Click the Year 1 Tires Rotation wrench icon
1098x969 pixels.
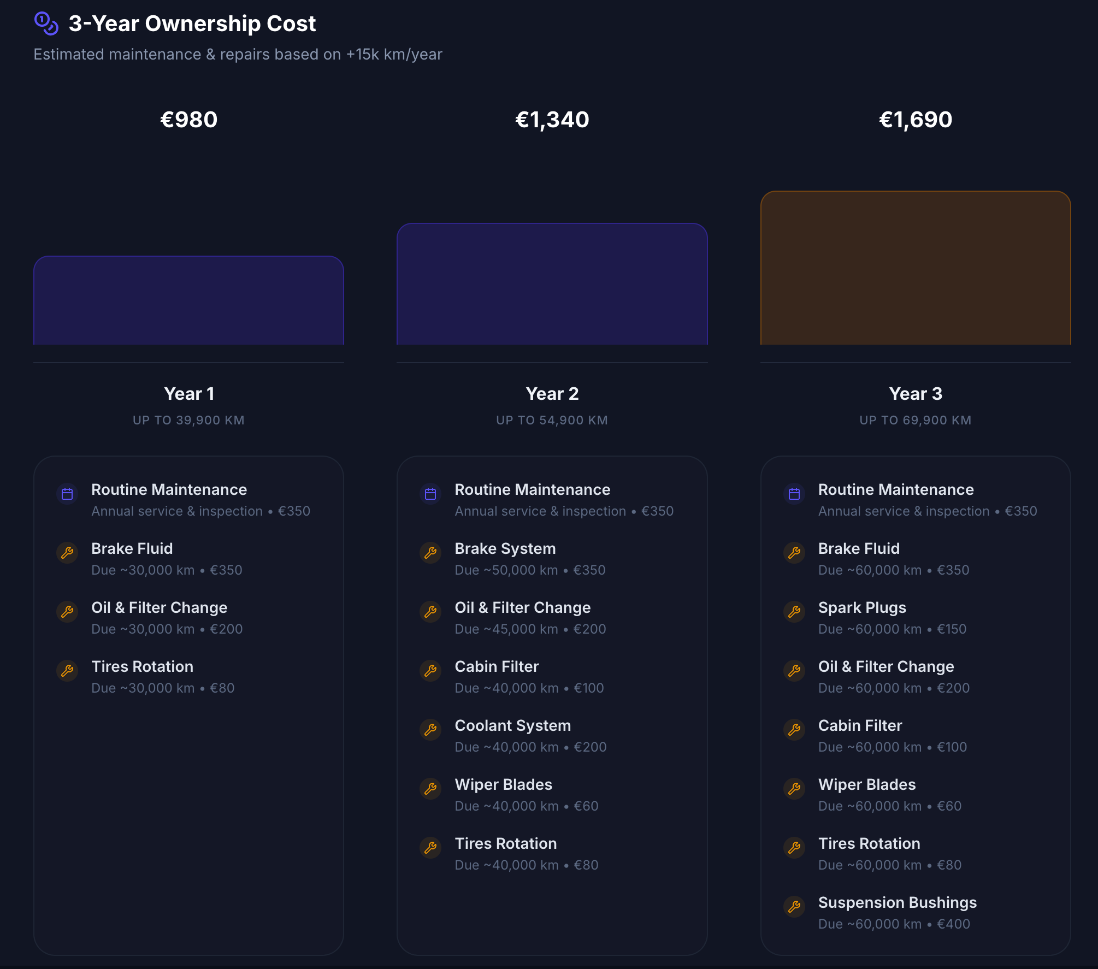tap(67, 671)
